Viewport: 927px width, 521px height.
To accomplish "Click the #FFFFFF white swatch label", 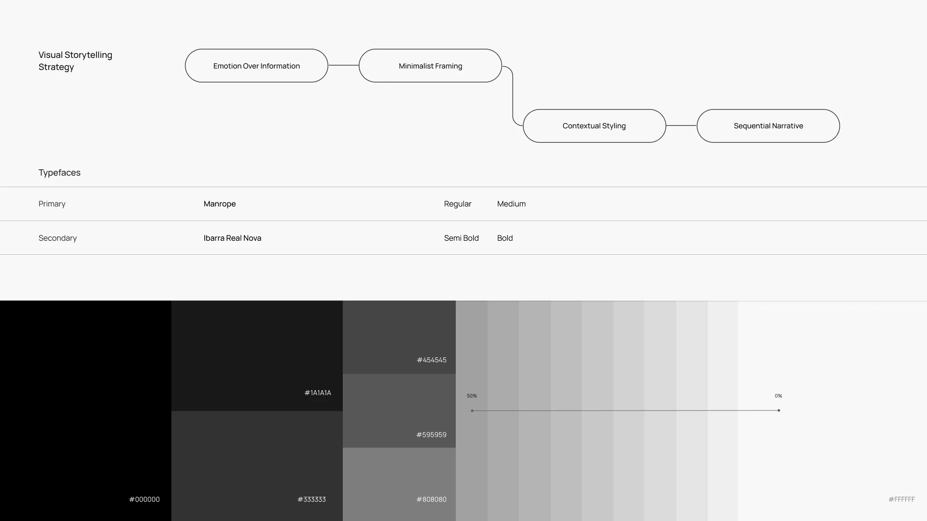I will click(x=901, y=499).
